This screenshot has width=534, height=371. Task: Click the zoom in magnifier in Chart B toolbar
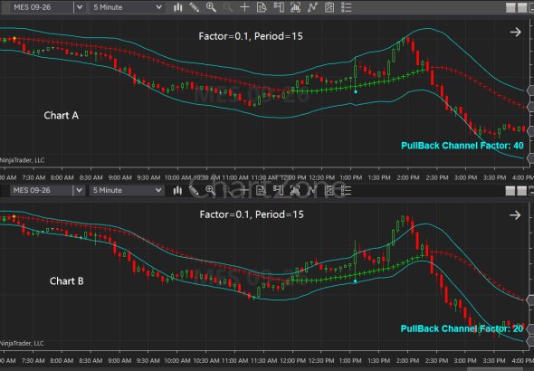[211, 190]
